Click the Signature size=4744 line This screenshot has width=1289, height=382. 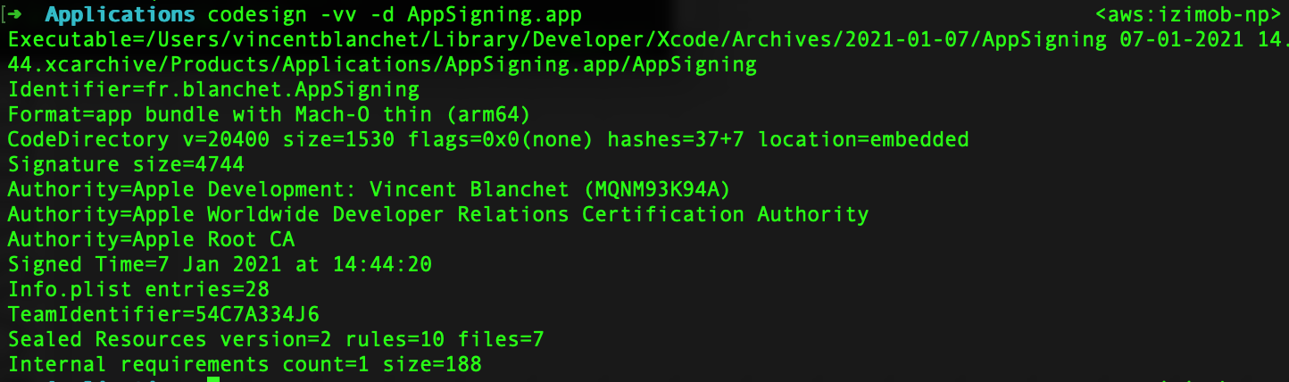coord(126,165)
